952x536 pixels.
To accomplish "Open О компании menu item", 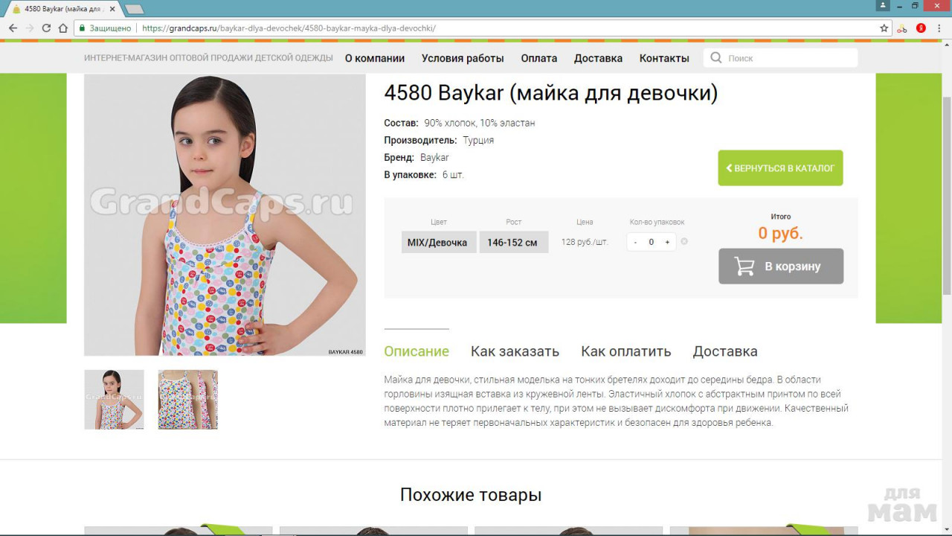I will tap(375, 58).
